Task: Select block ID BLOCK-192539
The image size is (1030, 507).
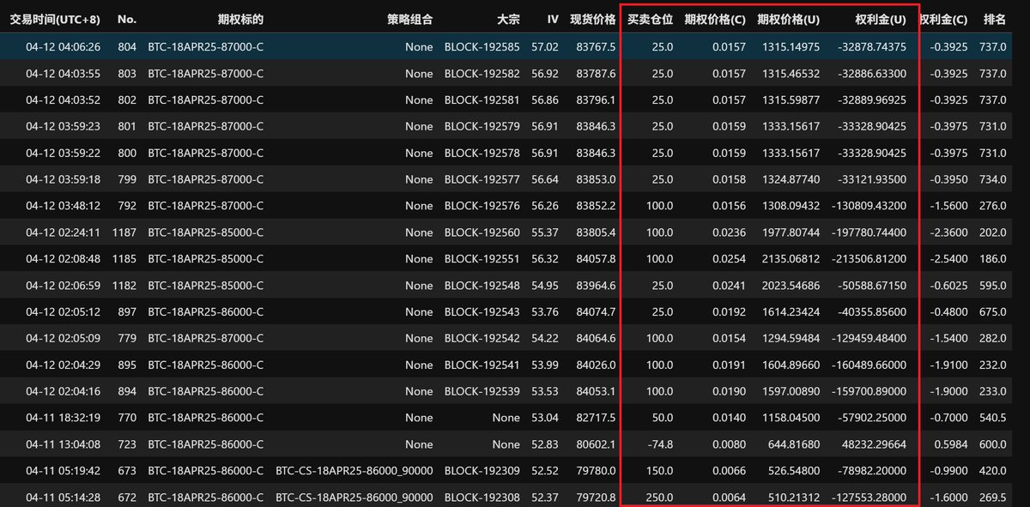Action: pos(482,392)
